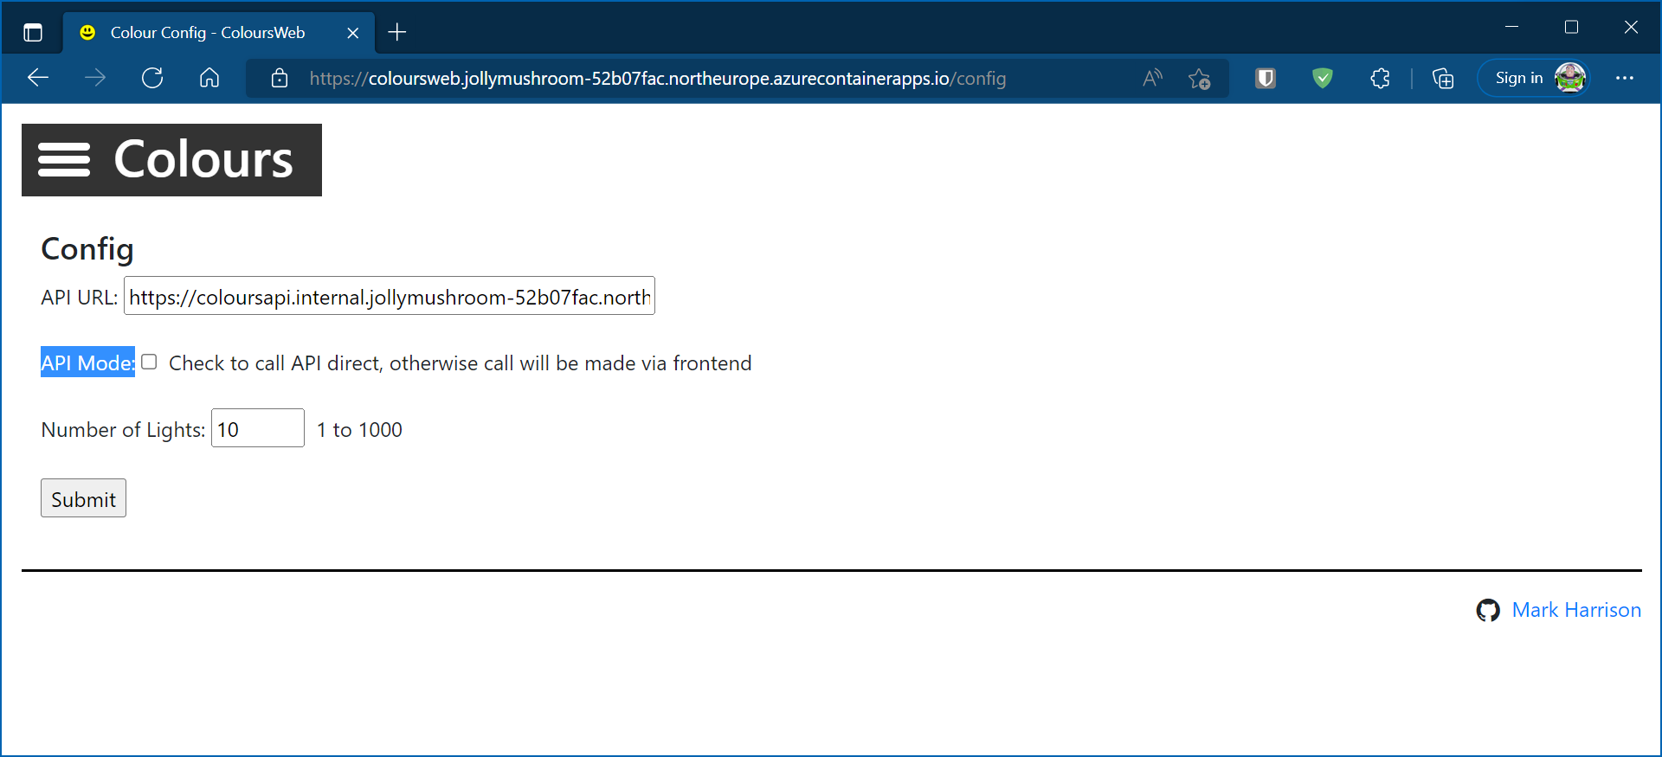Enable the API Mode checkbox

click(x=149, y=362)
